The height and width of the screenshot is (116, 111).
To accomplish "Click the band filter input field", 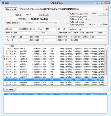I will click(x=10, y=15).
